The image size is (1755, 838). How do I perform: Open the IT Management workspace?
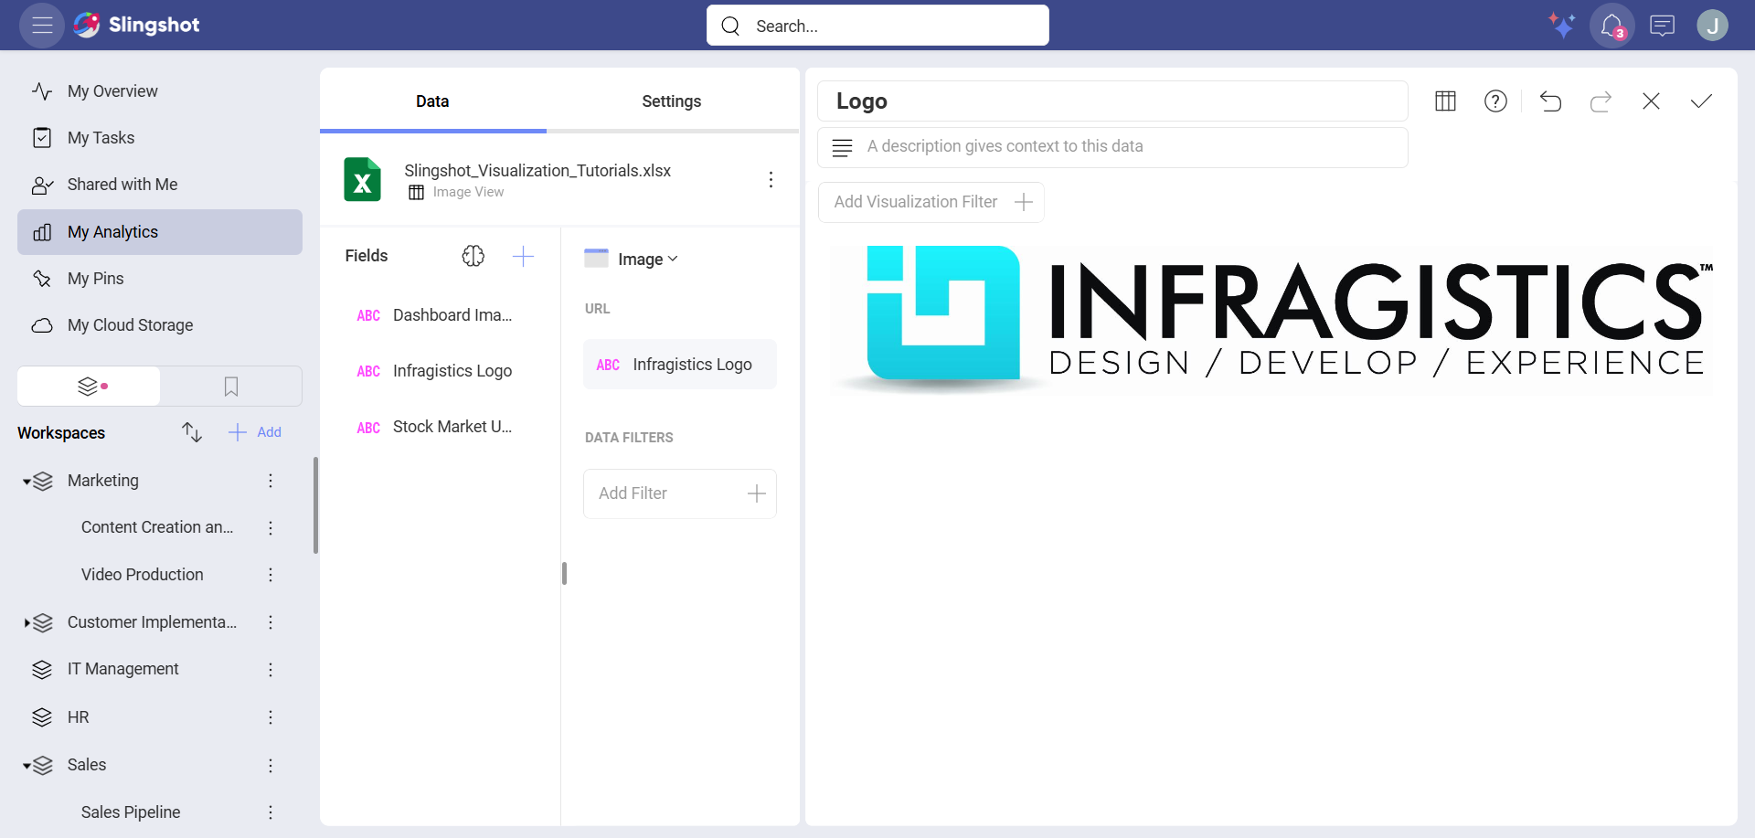click(123, 669)
